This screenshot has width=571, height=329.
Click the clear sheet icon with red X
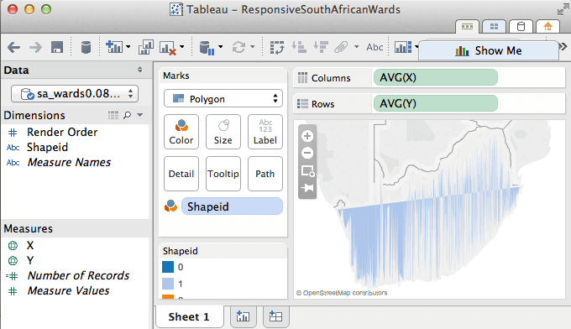[167, 48]
